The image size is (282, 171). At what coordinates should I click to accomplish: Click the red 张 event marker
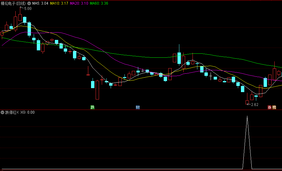(270, 107)
